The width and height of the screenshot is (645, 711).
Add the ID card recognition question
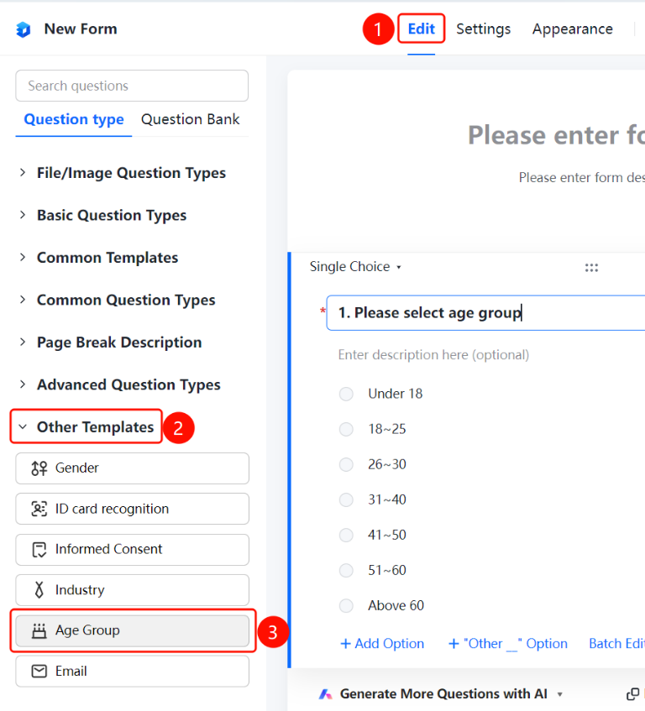coord(132,509)
